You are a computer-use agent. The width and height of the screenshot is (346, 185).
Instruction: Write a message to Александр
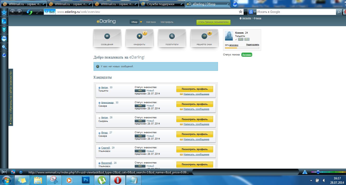coord(196,109)
